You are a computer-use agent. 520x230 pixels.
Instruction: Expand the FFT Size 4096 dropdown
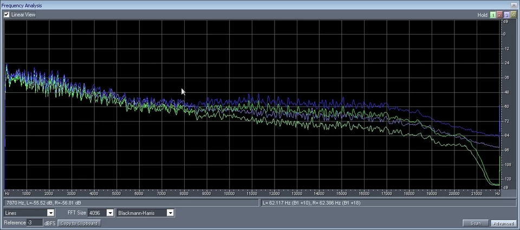pos(110,213)
